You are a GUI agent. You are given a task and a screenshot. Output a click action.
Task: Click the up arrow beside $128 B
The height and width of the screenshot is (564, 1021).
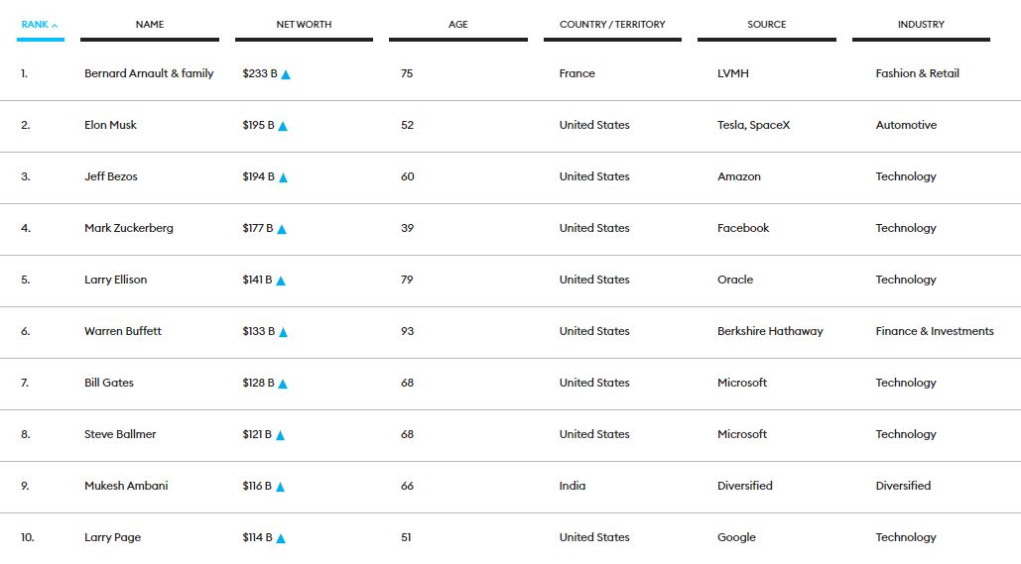point(282,384)
